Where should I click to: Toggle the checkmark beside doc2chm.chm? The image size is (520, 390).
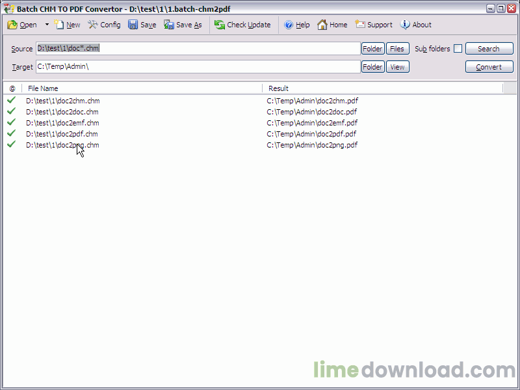pyautogui.click(x=10, y=101)
